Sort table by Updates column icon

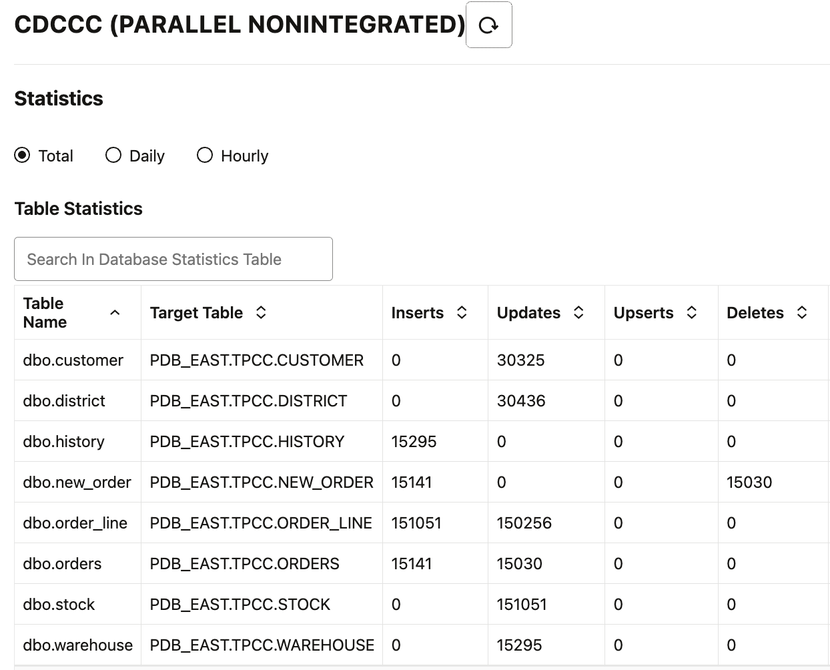point(578,312)
